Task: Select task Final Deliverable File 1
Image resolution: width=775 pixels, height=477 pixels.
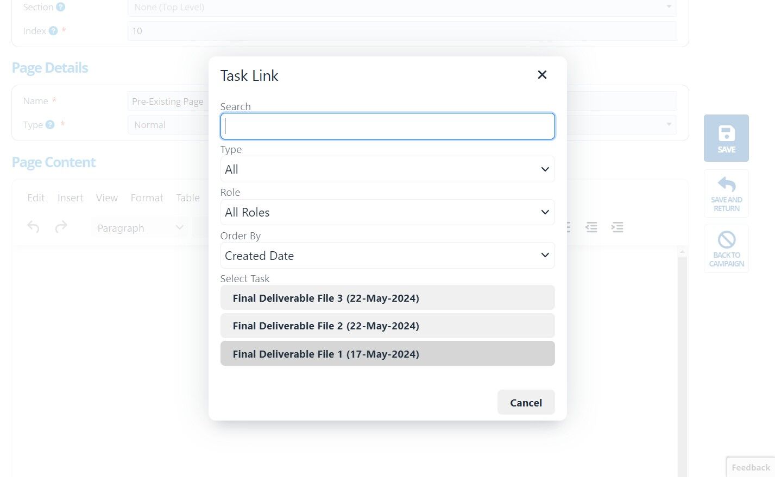Action: (x=387, y=354)
